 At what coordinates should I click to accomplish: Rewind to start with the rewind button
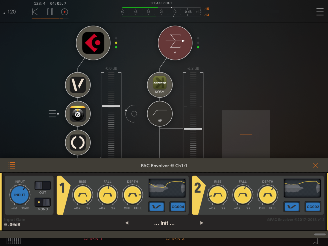[x=35, y=12]
